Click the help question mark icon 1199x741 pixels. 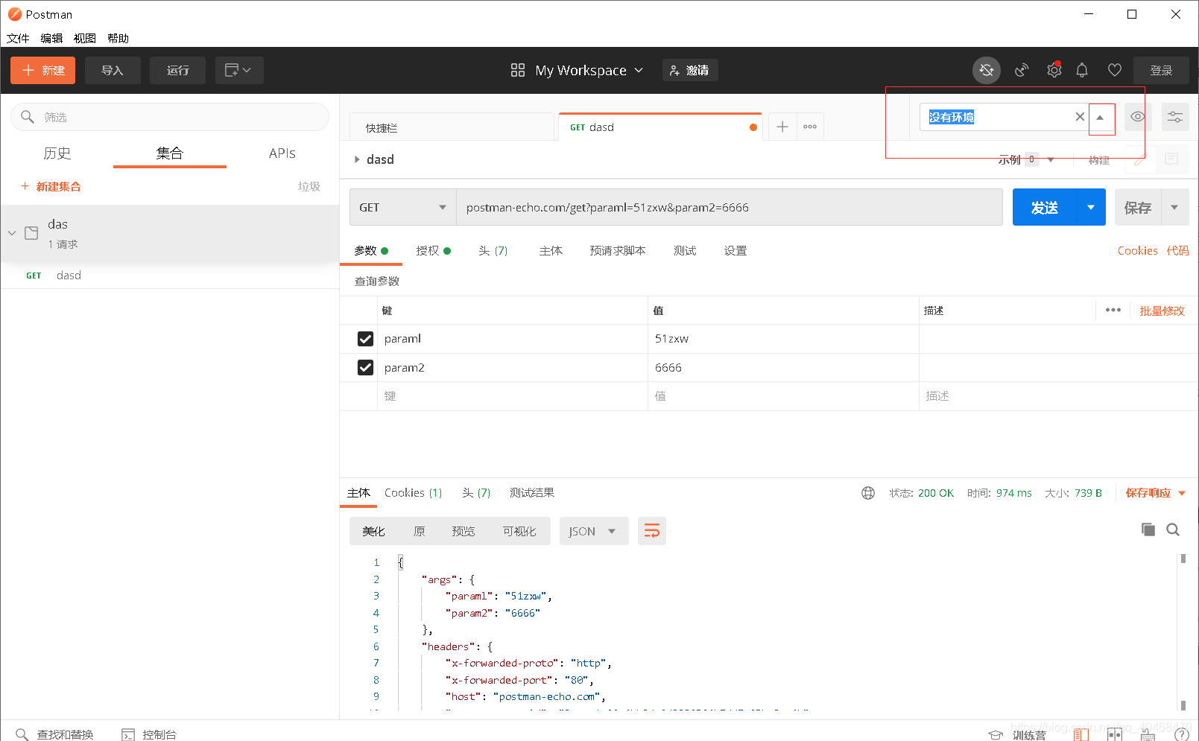coord(1182,735)
